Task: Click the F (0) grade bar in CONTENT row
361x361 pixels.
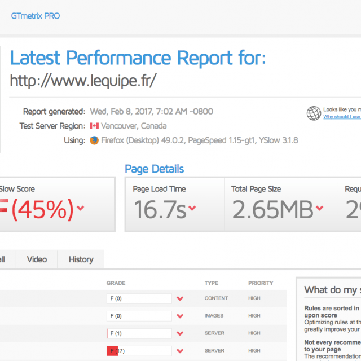Action: point(139,298)
